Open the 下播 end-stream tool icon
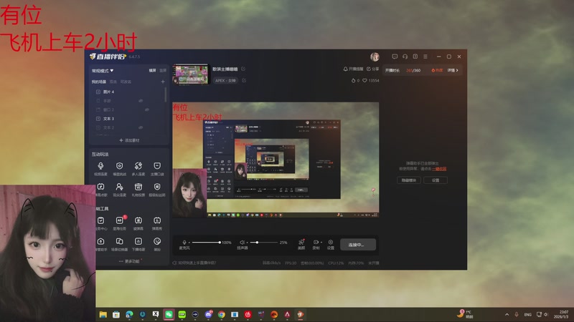 point(138,241)
